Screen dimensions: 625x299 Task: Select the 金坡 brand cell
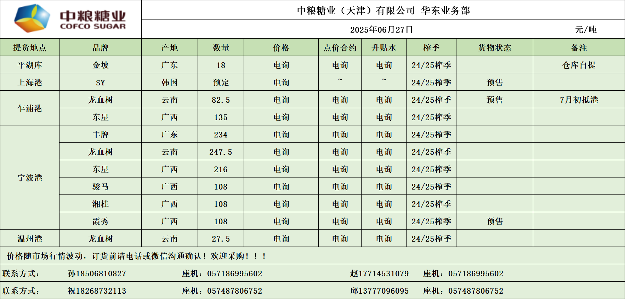click(x=100, y=65)
